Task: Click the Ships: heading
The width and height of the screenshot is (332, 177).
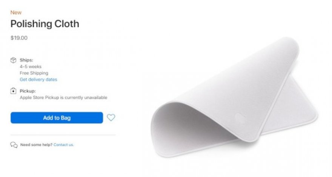Action: point(26,60)
